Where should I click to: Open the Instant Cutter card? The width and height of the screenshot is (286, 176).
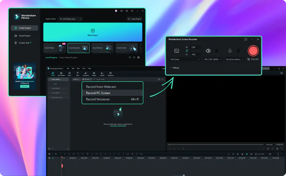click(126, 48)
